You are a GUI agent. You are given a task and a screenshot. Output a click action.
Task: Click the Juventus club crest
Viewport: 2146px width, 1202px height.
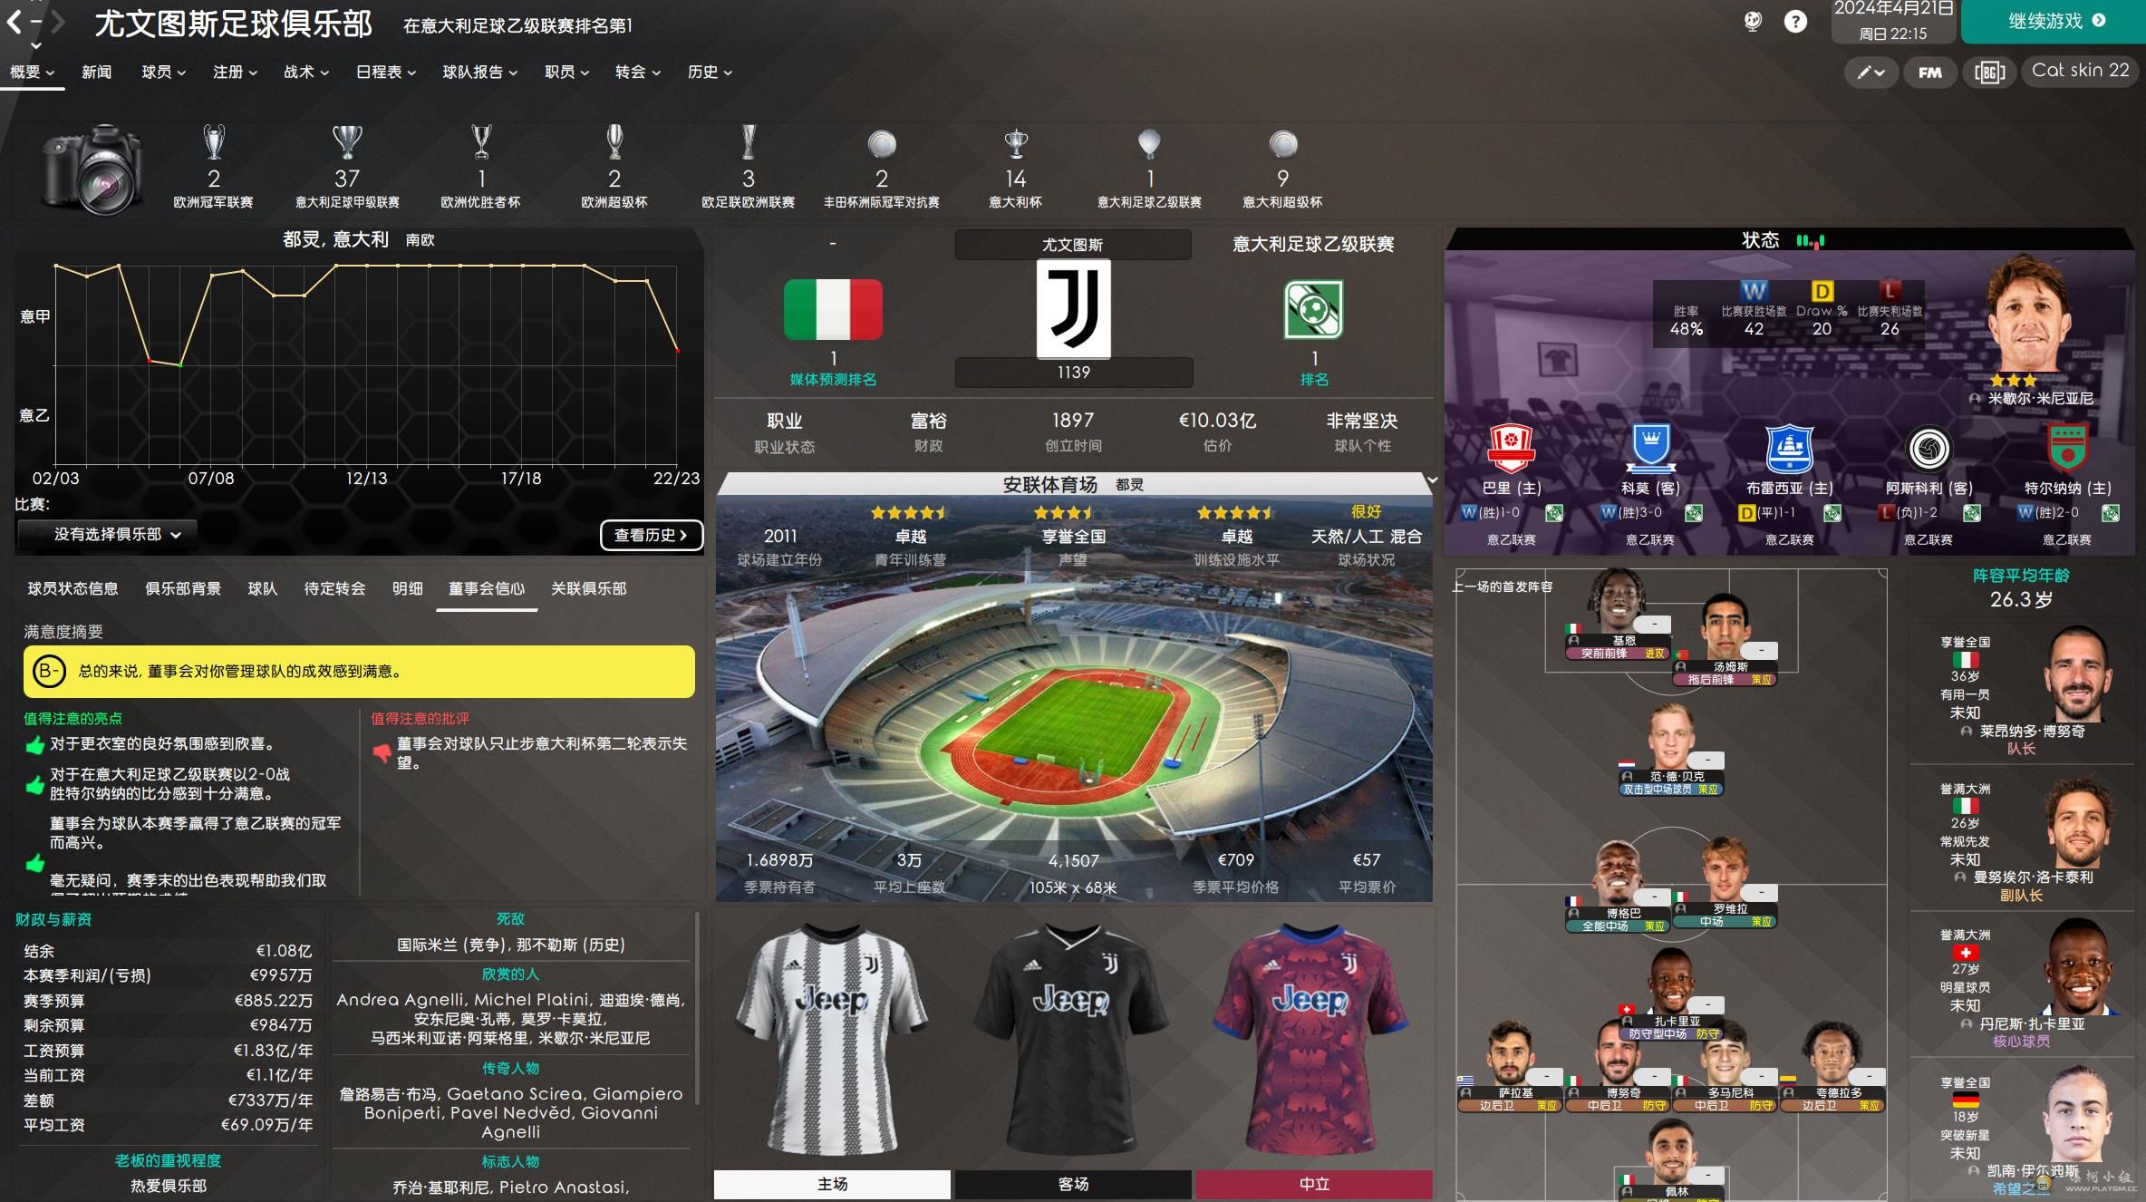click(x=1073, y=309)
